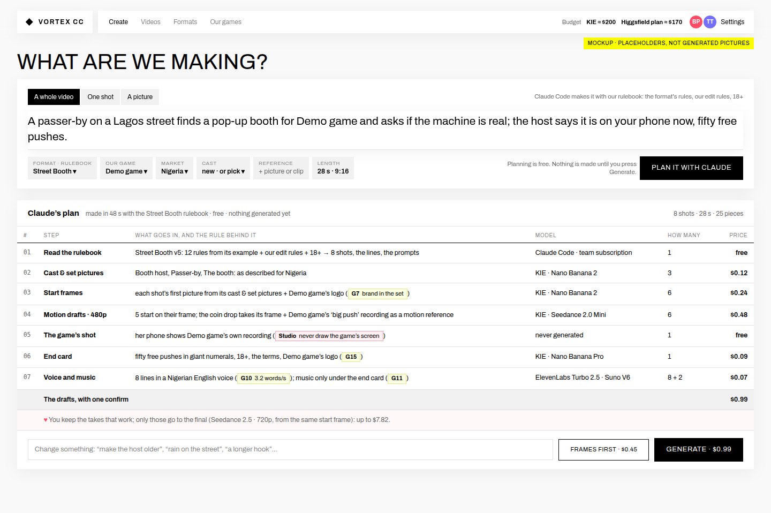Screen dimensions: 771x513
Task: Go to the Formats tab
Action: click(185, 22)
